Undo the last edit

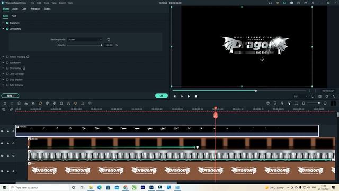5,103
